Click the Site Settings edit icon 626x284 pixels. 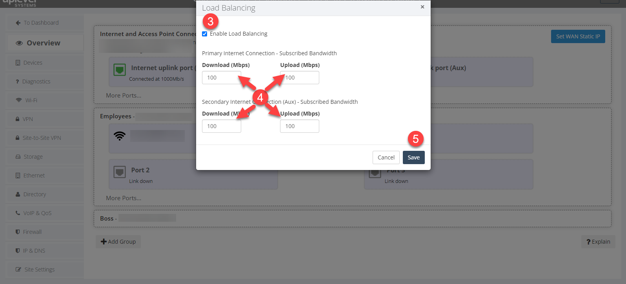tap(18, 270)
